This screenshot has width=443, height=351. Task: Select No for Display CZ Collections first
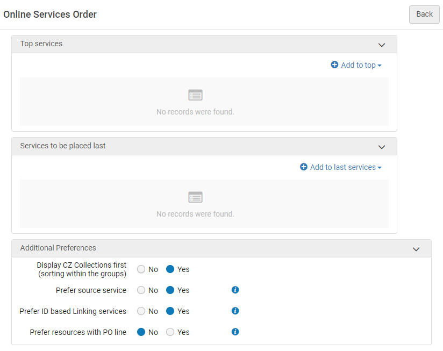click(x=141, y=269)
